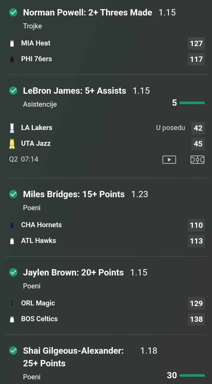Viewport: 212px width, 384px height.
Task: Click the BOS Celtics jersey icon
Action: tap(12, 319)
